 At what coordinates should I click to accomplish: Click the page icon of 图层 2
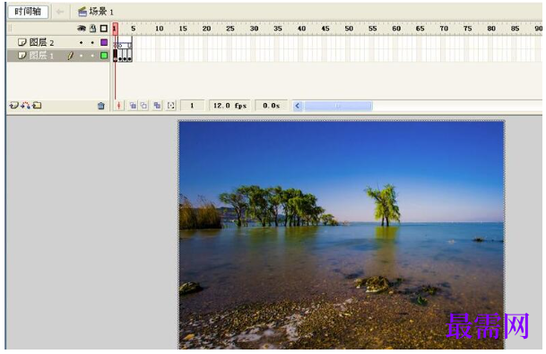[22, 42]
